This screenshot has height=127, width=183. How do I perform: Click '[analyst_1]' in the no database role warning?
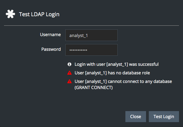[x=96, y=73]
